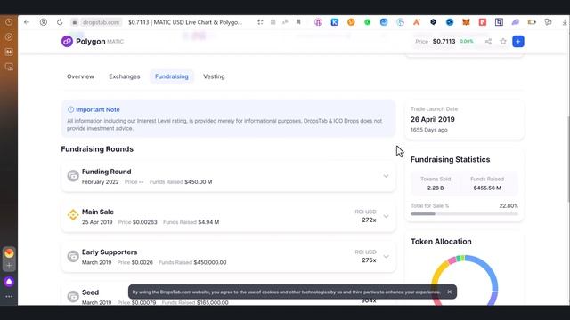Bookmark the page with the address bar flag icon
The height and width of the screenshot is (320, 570).
click(298, 22)
